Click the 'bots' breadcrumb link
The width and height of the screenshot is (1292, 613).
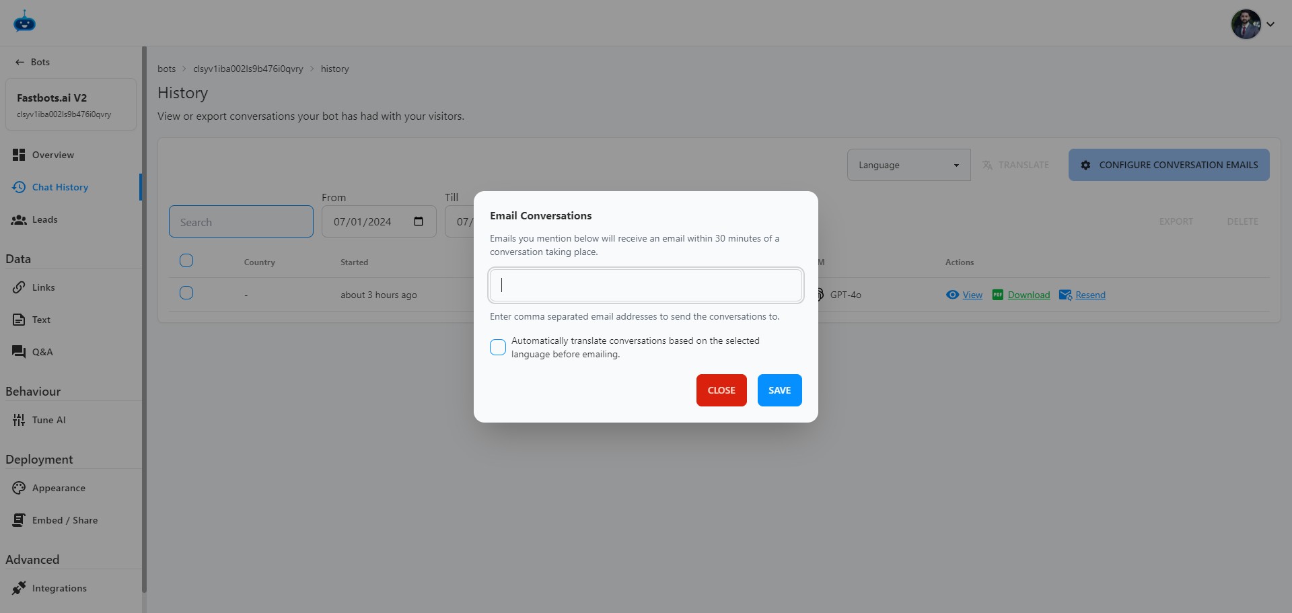tap(166, 69)
